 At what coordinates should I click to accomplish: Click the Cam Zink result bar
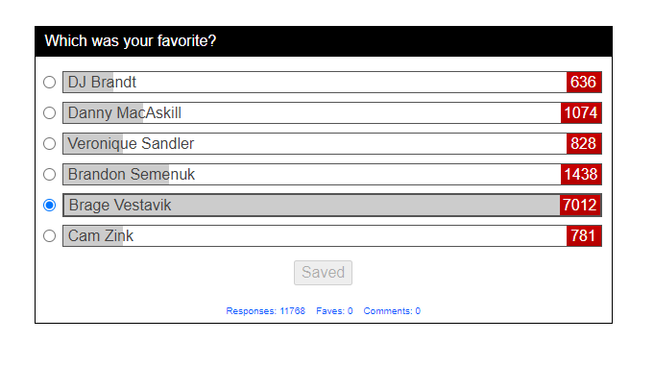(332, 235)
